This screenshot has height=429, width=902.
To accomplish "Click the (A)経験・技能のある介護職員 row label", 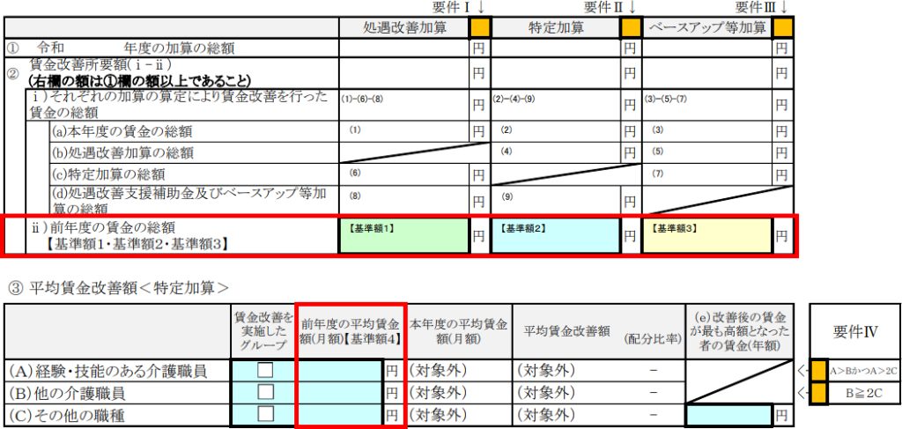I will [107, 372].
